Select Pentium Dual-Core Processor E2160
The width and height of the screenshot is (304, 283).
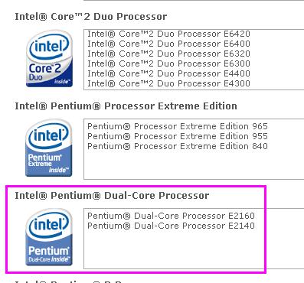tap(171, 216)
